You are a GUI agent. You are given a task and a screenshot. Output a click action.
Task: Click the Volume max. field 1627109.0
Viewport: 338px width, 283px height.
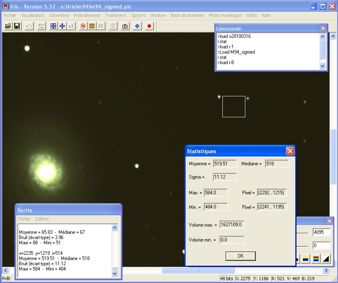[x=232, y=225]
